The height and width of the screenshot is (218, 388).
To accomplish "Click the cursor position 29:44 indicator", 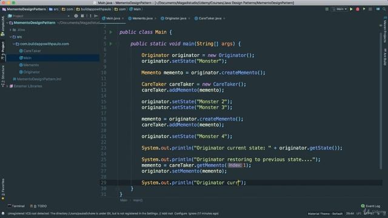I will pos(350,214).
